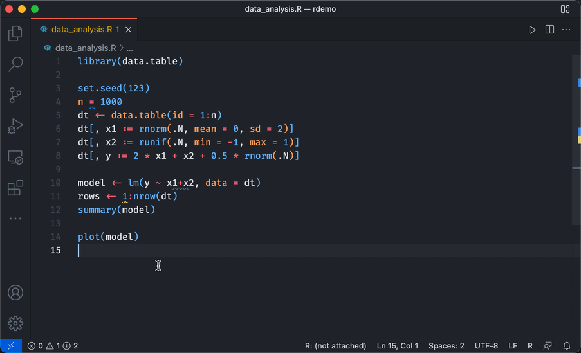Open the Remote Explorer icon
The width and height of the screenshot is (581, 353).
tap(15, 157)
